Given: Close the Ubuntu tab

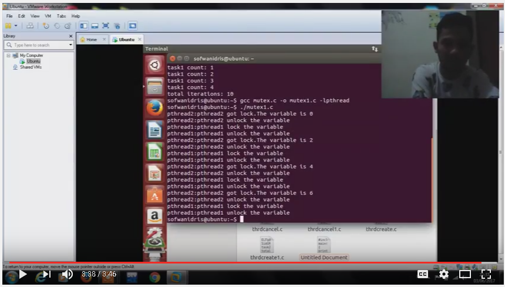Looking at the screenshot, I should pos(139,39).
